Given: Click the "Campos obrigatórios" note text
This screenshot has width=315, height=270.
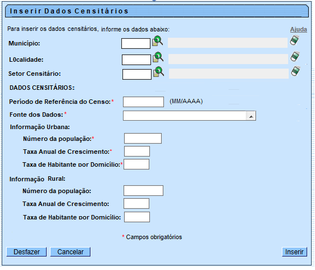Looking at the screenshot, I should (154, 237).
